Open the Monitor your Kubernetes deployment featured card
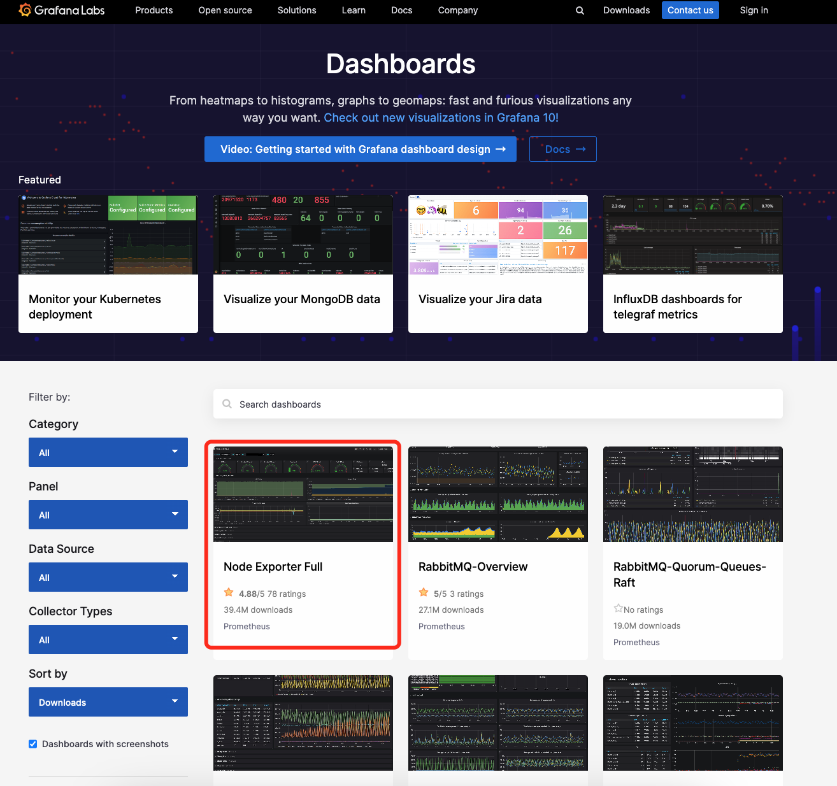Screen dimensions: 837x786 pyautogui.click(x=108, y=264)
